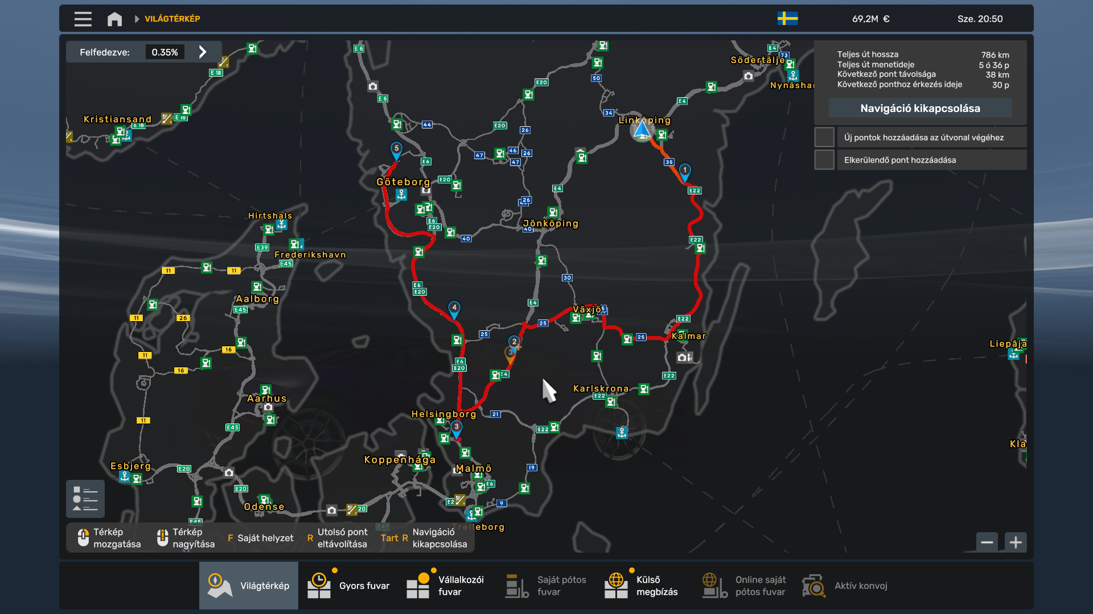
Task: Toggle Új pontok hozzáadása checkbox
Action: click(824, 137)
